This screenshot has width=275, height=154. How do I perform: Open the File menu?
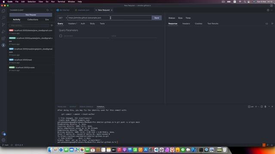click(x=17, y=2)
